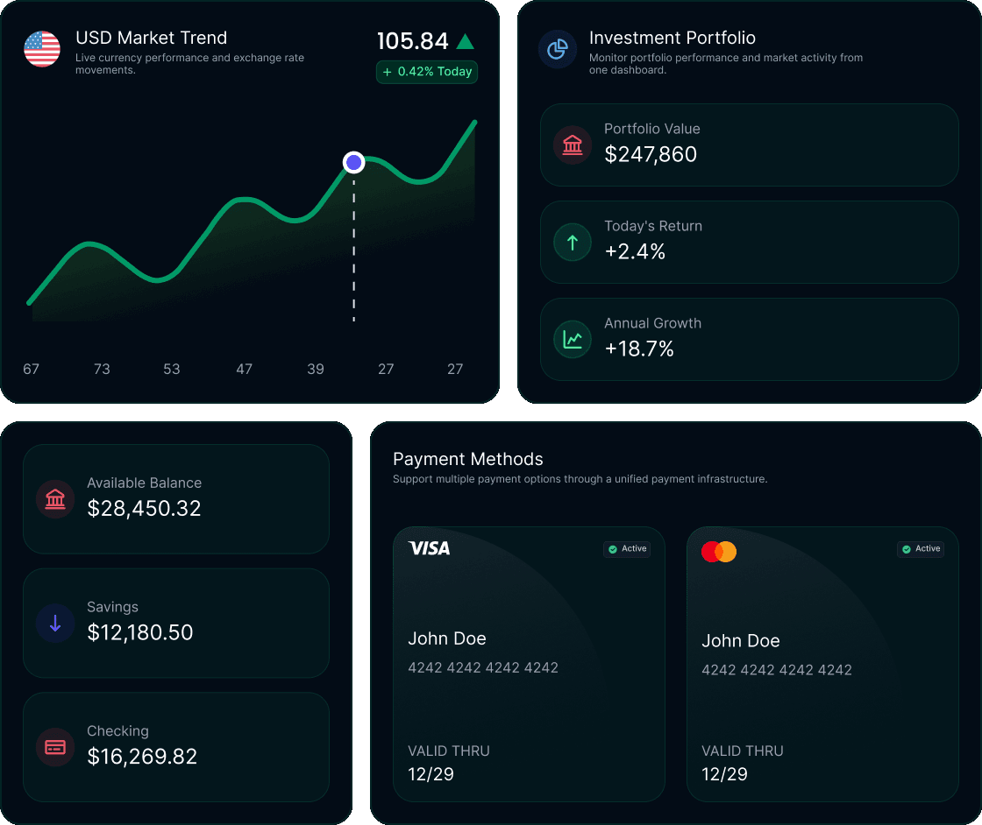This screenshot has height=825, width=982.
Task: Click John Doe on the Mastercard card
Action: pyautogui.click(x=741, y=641)
